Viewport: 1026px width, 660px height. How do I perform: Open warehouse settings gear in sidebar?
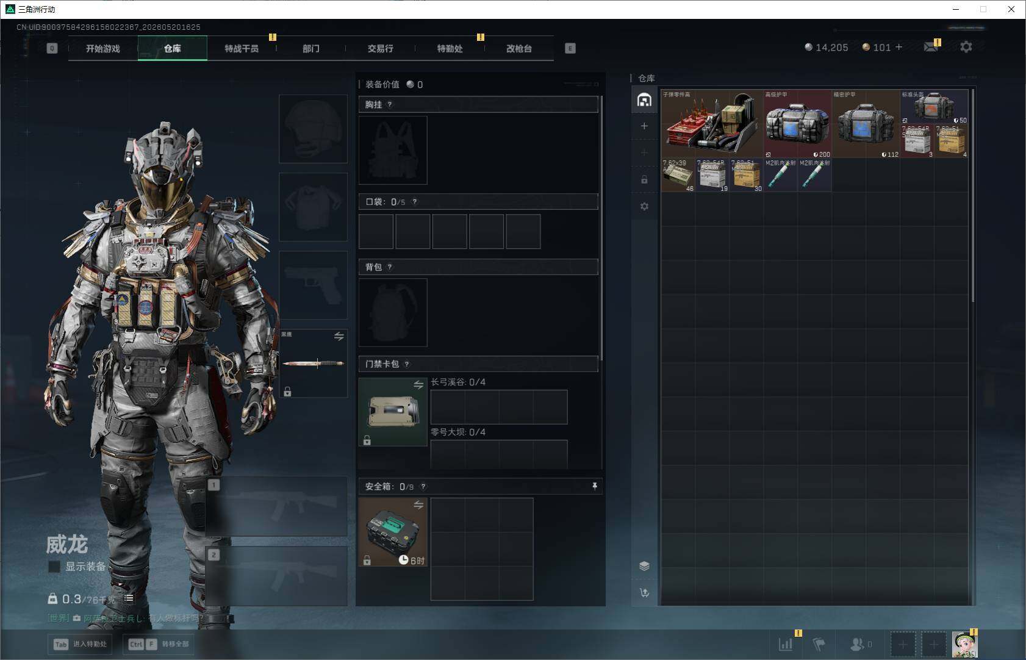pos(644,206)
